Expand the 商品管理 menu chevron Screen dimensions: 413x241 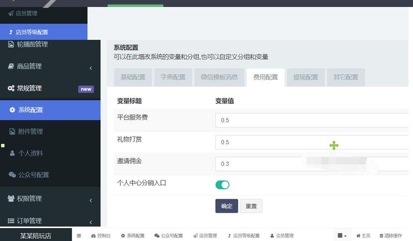[91, 68]
